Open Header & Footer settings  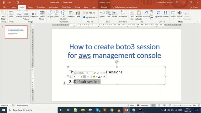(x=139, y=15)
